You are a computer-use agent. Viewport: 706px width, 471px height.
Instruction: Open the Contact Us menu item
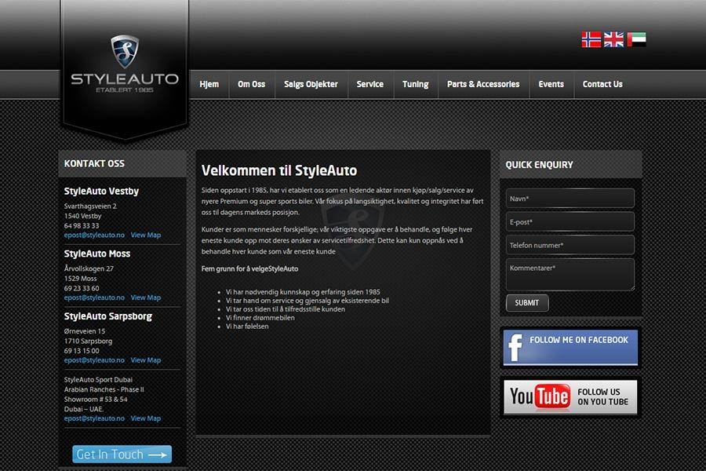[602, 84]
